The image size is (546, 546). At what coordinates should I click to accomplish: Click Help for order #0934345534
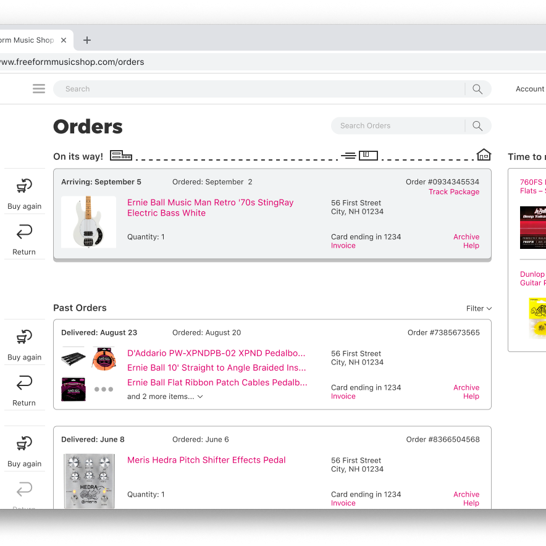[471, 246]
